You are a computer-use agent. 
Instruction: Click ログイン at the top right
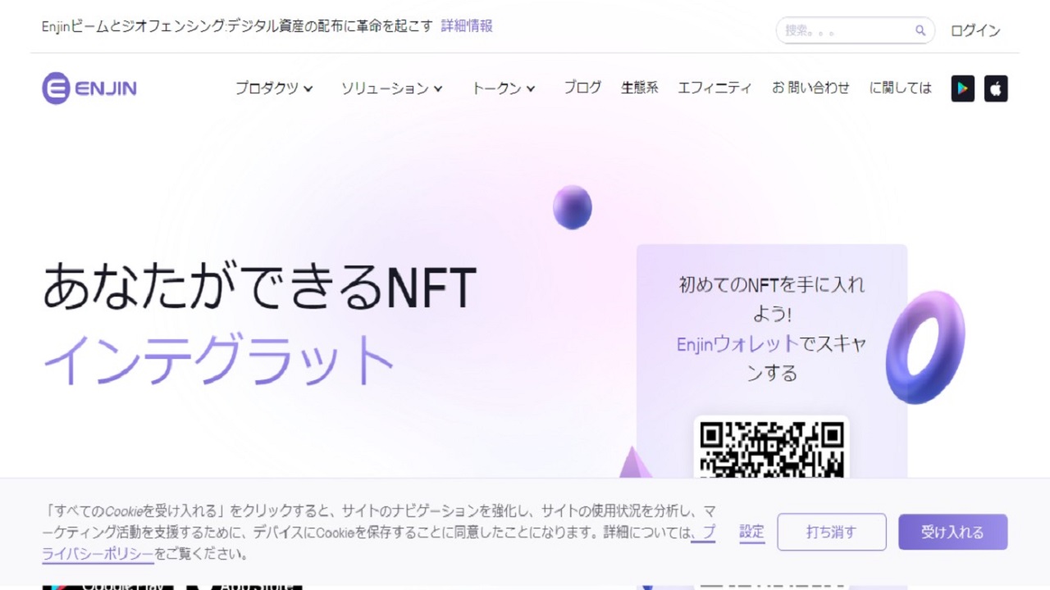coord(975,30)
